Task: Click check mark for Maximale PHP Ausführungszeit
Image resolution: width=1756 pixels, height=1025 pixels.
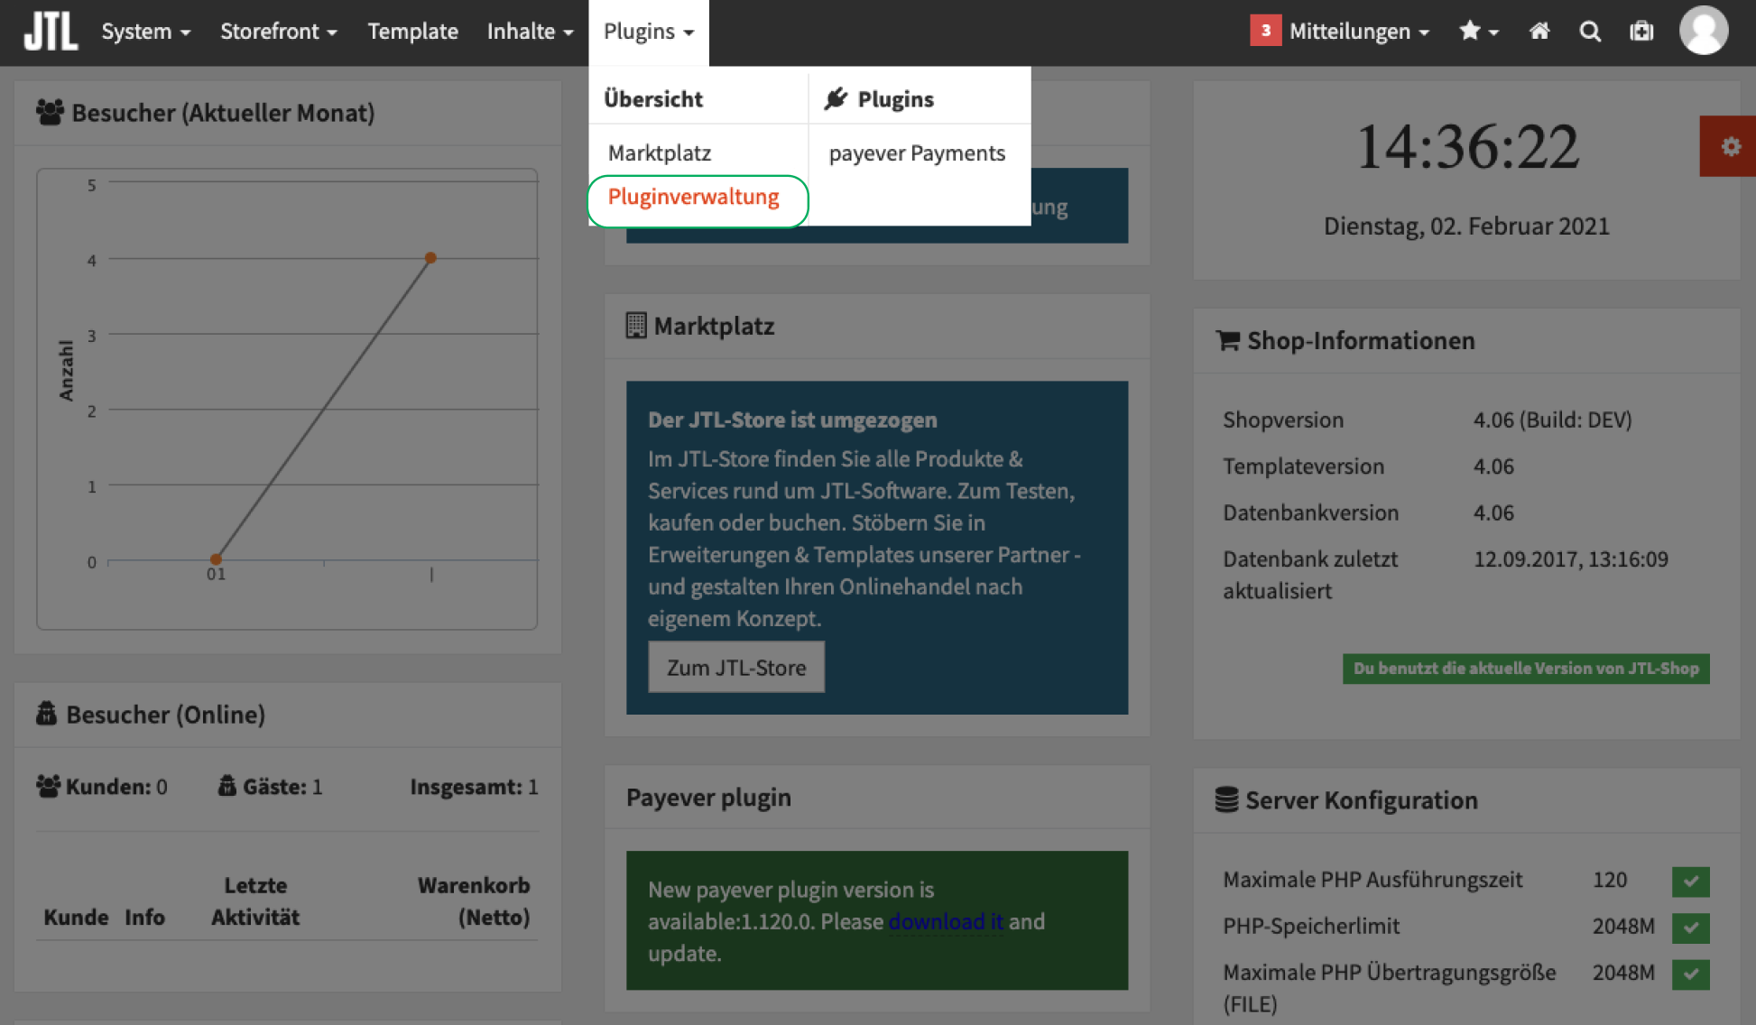Action: (x=1690, y=881)
